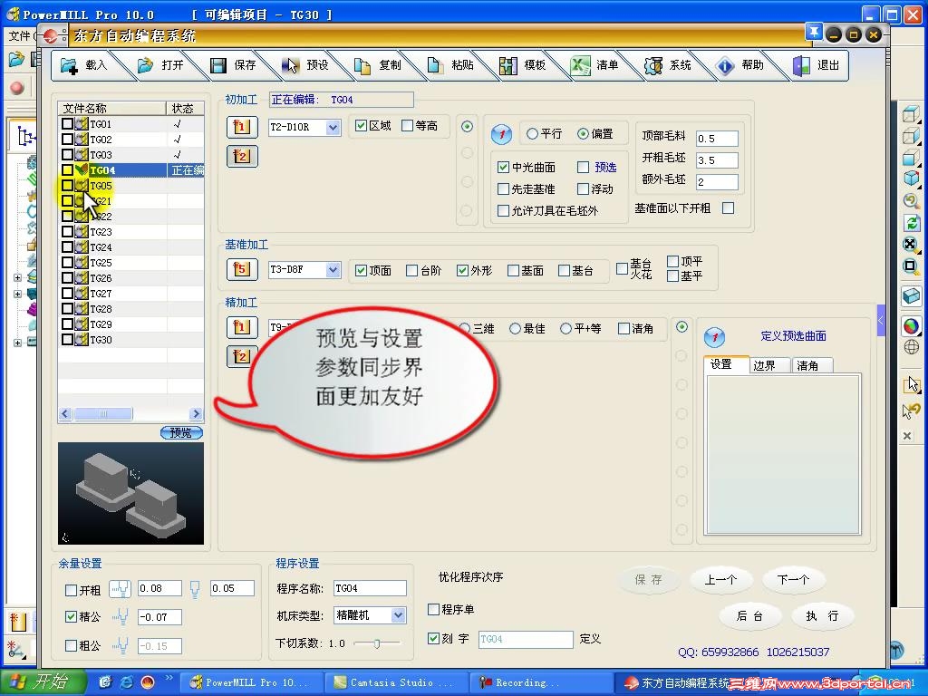Screen dimensions: 928x696
Task: Open the 机床类型 精雕机 dropdown
Action: pyautogui.click(x=399, y=615)
